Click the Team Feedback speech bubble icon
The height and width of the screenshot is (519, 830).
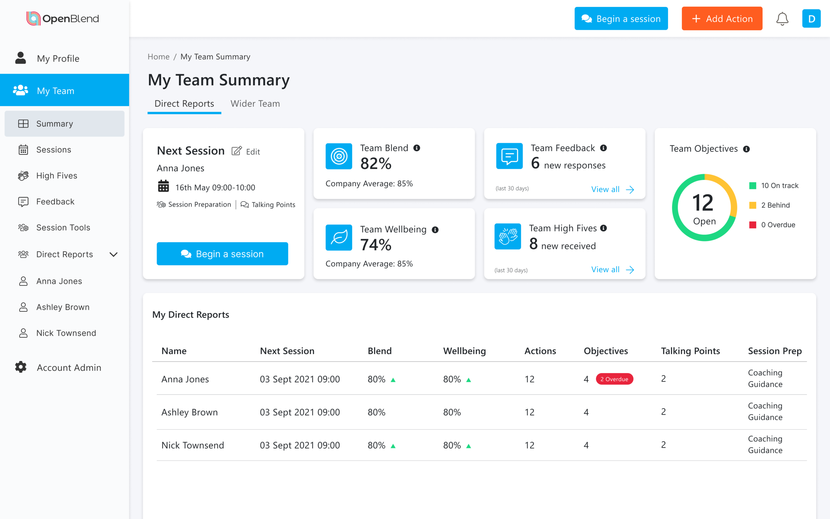(509, 156)
